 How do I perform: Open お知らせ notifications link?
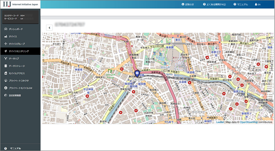(188, 4)
